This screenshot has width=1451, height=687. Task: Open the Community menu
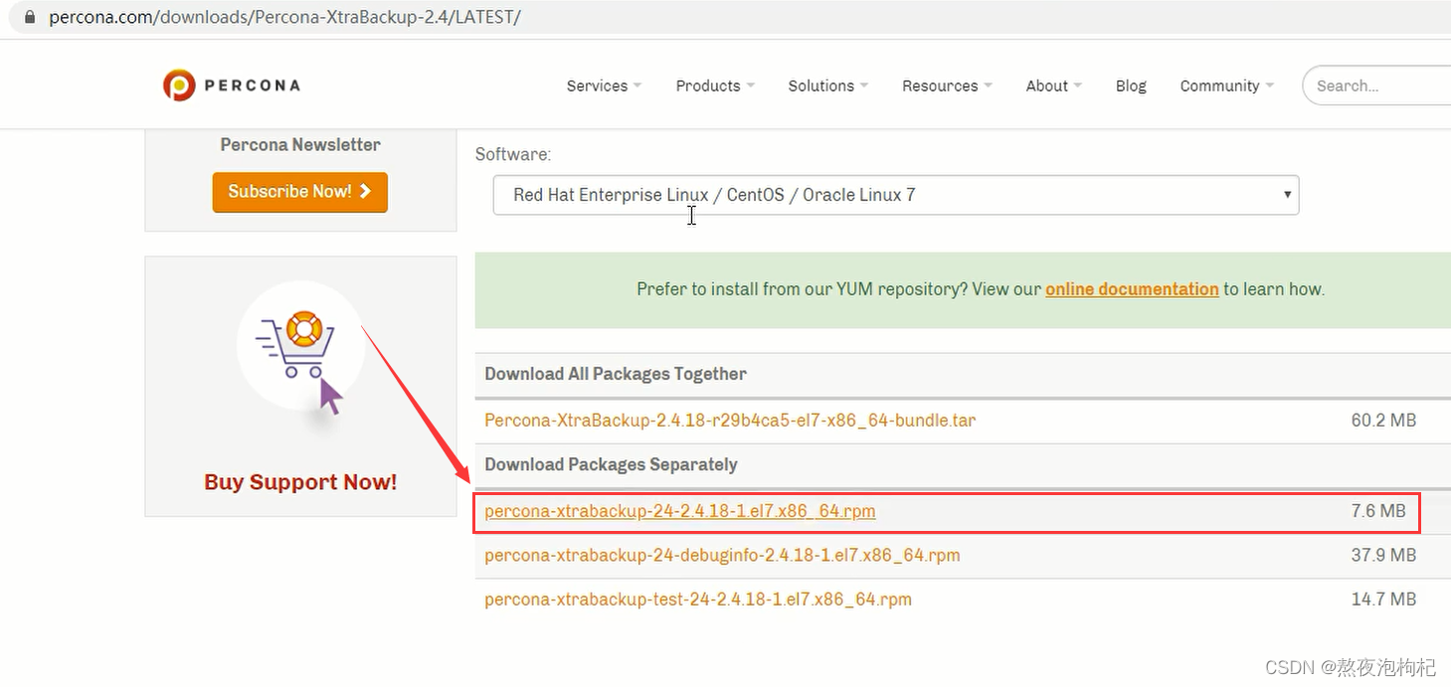coord(1226,86)
